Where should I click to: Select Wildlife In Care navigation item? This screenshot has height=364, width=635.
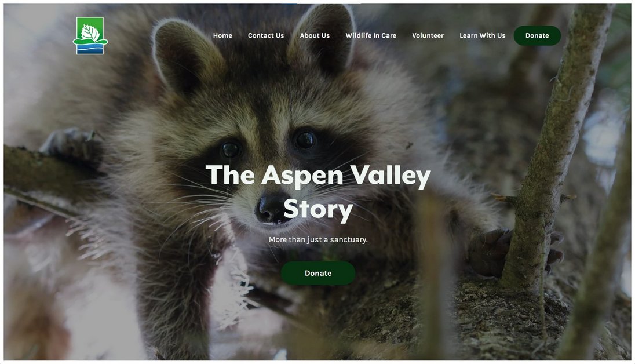[371, 36]
